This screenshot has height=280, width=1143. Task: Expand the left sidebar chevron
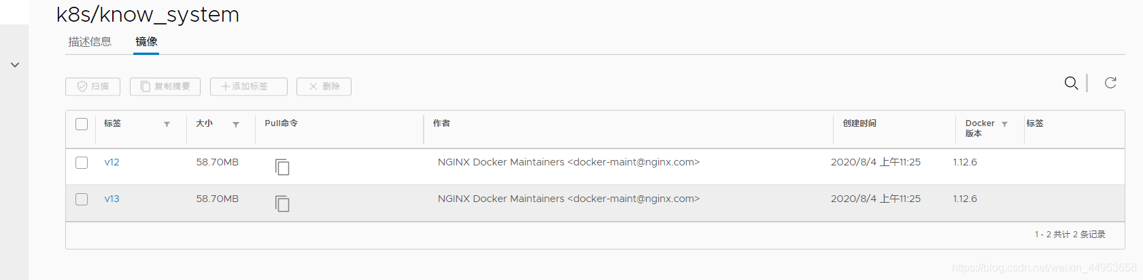[x=14, y=65]
